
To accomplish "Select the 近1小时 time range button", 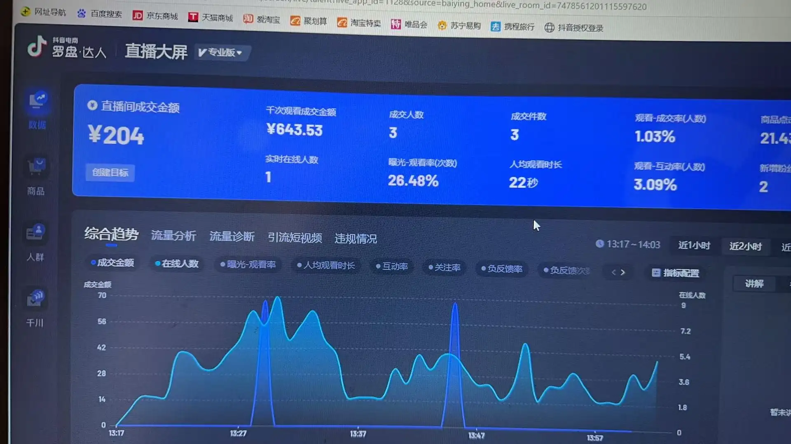I will point(694,245).
